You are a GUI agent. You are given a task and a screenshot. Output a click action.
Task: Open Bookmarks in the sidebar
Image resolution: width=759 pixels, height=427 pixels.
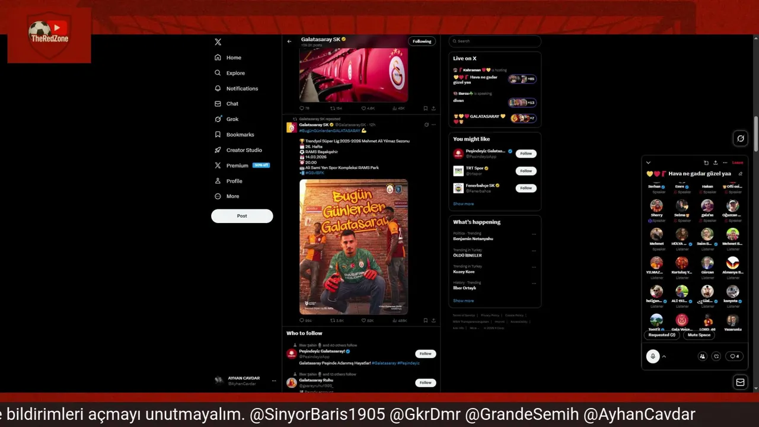(234, 135)
